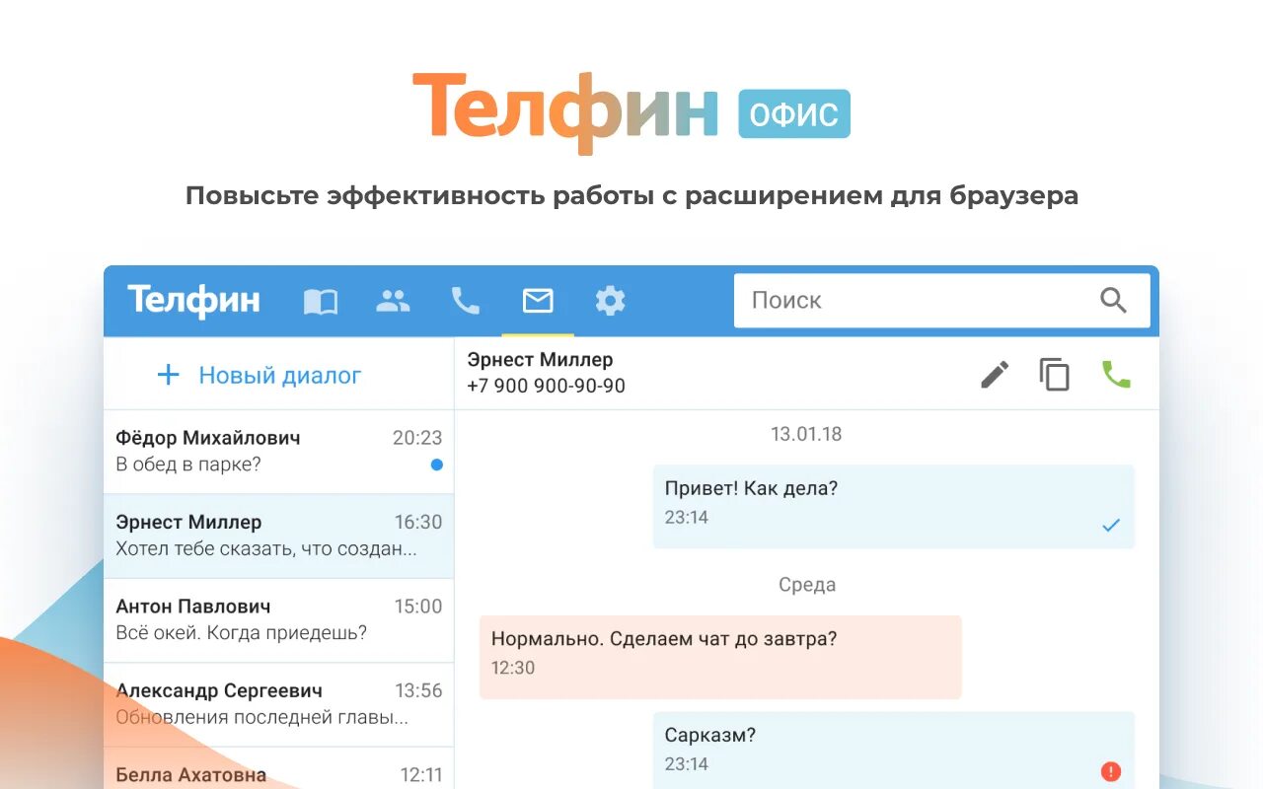Click the Эрнест Миллер name in chat header
The image size is (1263, 789).
coord(540,360)
